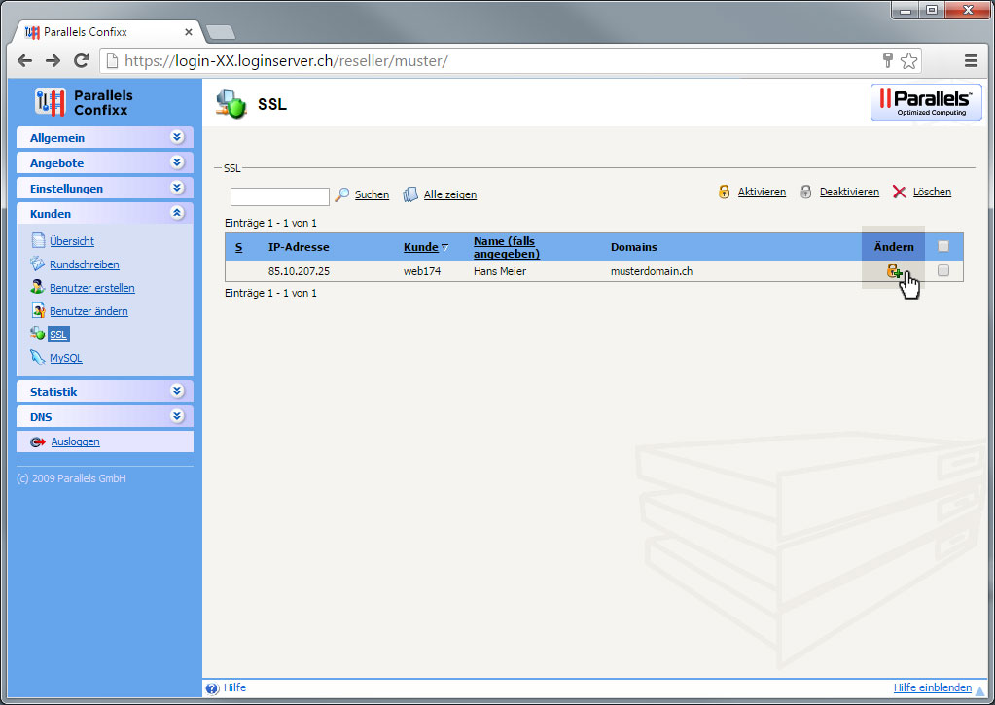This screenshot has height=705, width=995.
Task: Bookmark the page with the star icon
Action: point(908,61)
